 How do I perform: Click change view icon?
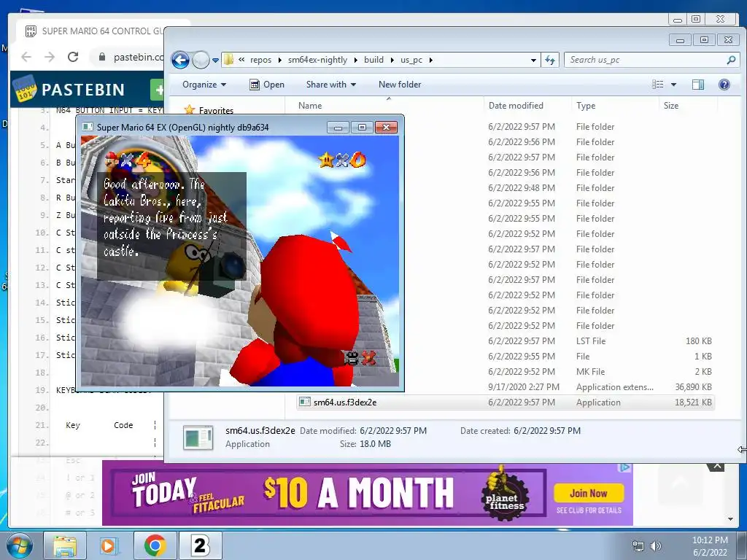(658, 85)
